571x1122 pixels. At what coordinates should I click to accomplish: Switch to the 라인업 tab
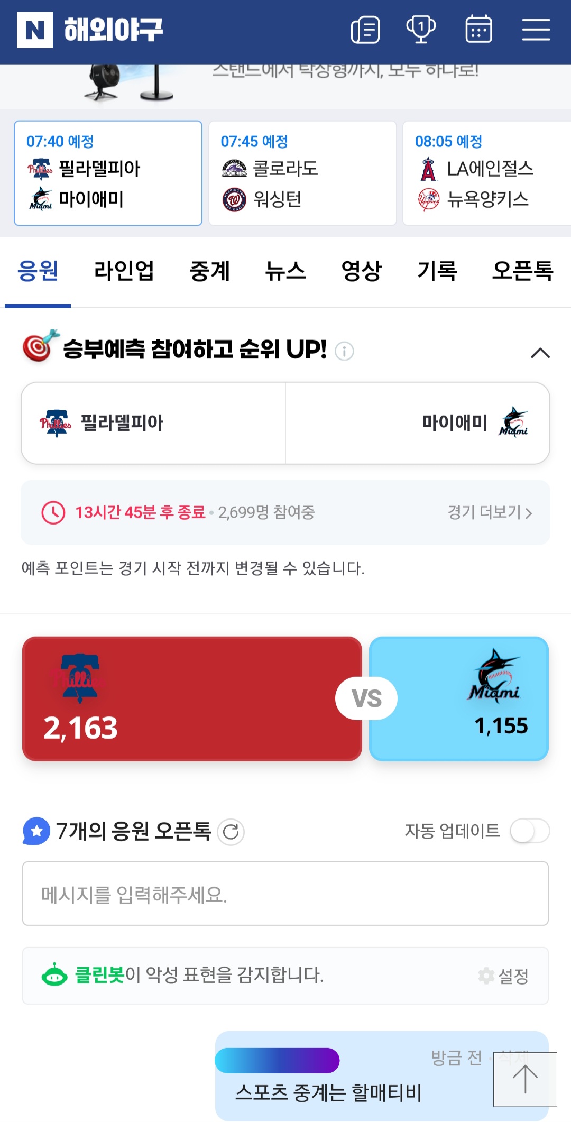point(124,271)
